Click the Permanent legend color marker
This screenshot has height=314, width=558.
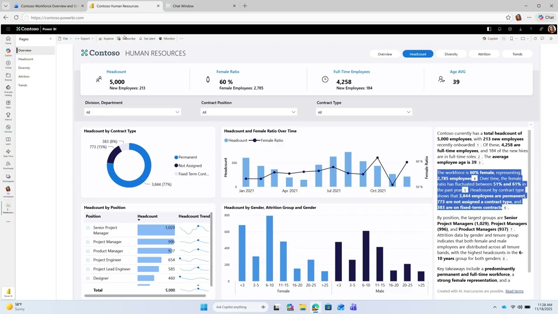click(176, 157)
